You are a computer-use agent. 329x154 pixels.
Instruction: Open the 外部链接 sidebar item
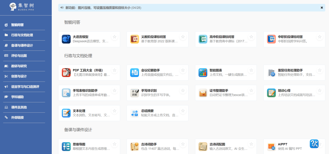tap(17, 118)
